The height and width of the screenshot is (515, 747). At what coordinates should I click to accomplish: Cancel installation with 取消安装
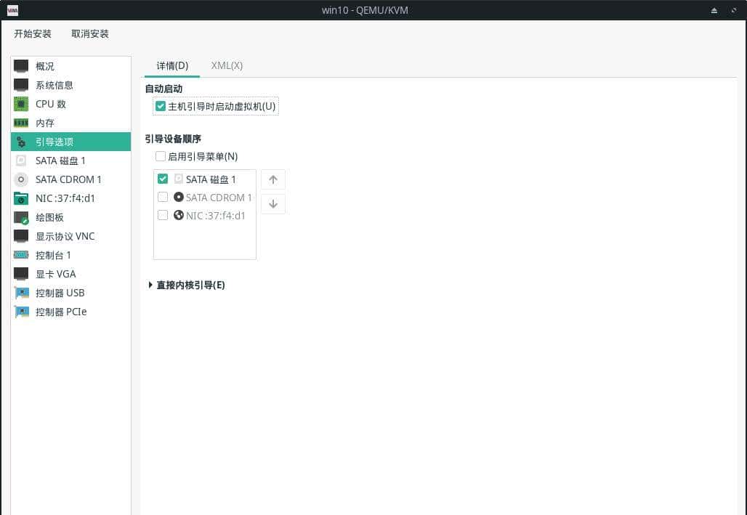tap(89, 33)
